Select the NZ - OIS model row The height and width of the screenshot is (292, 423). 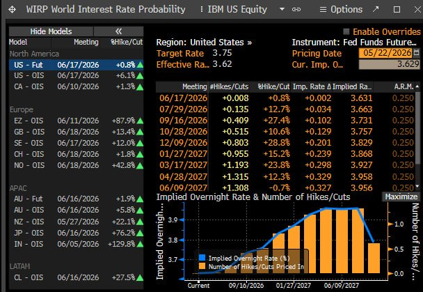(76, 222)
